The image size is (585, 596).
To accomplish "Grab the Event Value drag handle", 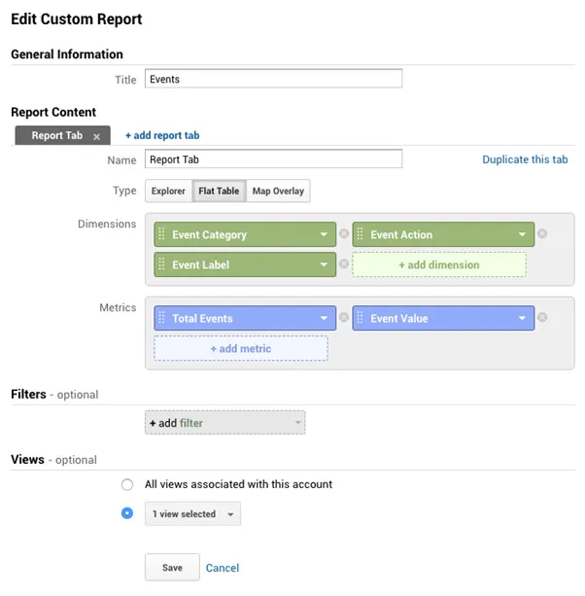I will click(x=361, y=318).
